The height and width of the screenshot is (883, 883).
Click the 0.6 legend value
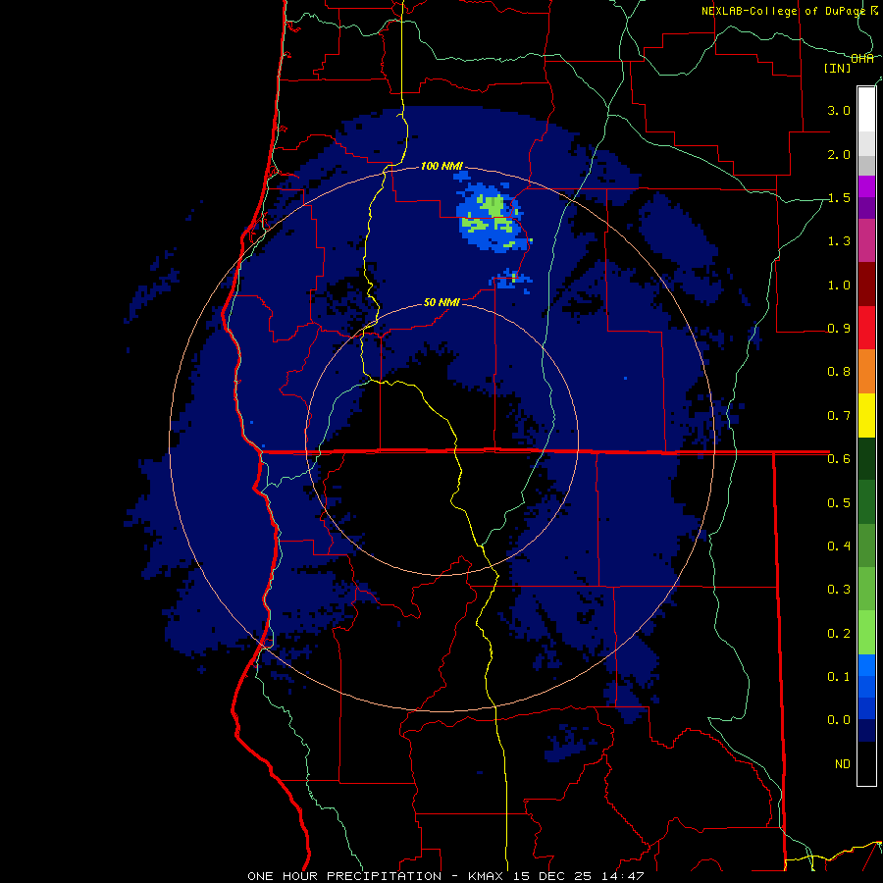coord(839,459)
